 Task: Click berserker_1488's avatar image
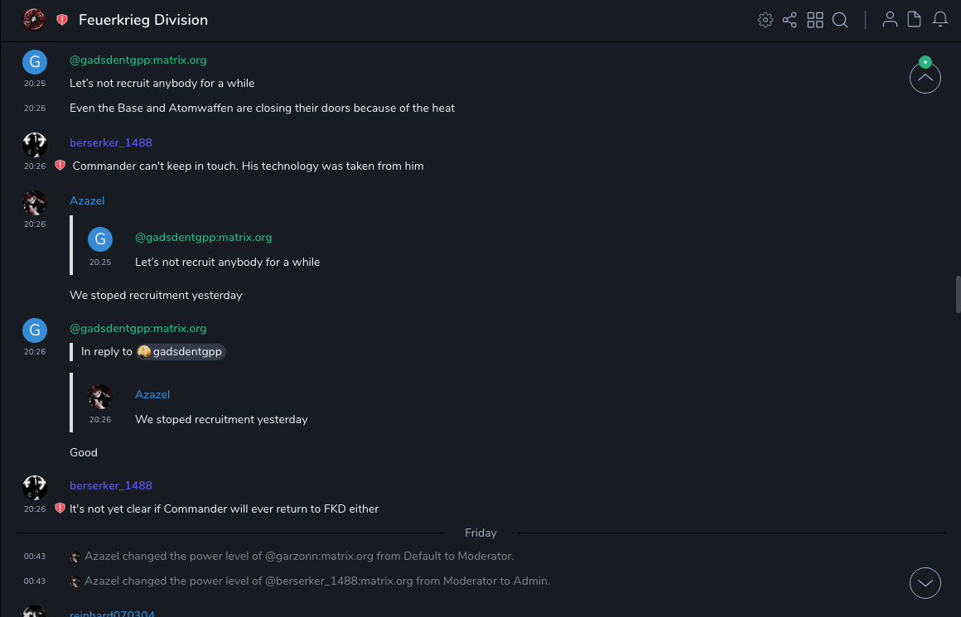[35, 144]
